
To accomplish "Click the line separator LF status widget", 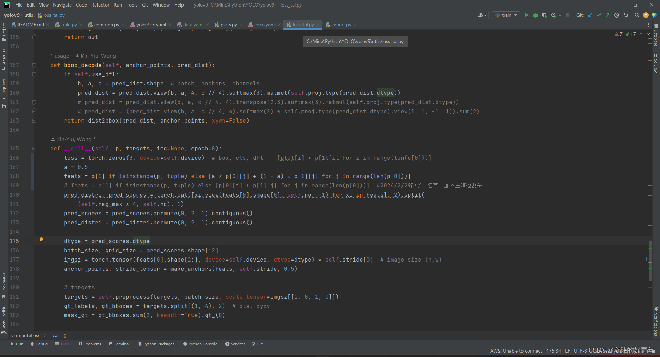I will pyautogui.click(x=567, y=351).
